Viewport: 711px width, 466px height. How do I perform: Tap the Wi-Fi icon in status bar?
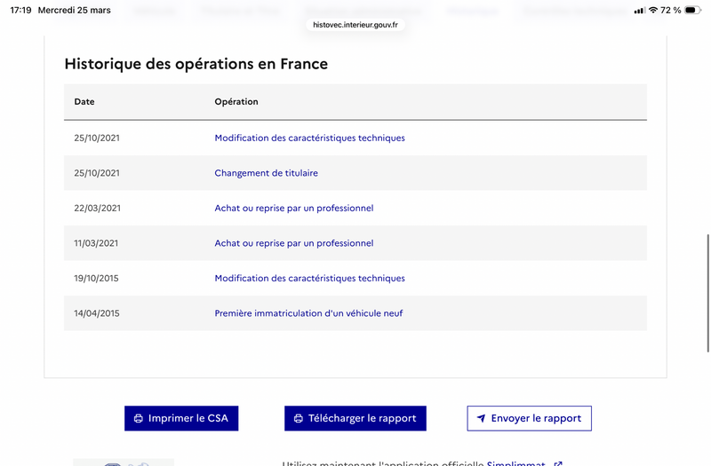pyautogui.click(x=653, y=10)
